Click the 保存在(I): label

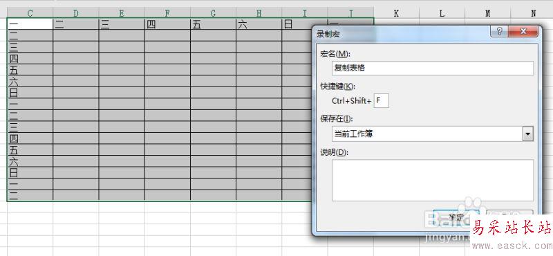pyautogui.click(x=337, y=118)
